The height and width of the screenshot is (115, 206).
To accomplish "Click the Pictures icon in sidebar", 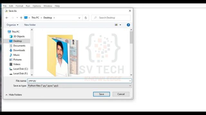I will (x=11, y=60).
